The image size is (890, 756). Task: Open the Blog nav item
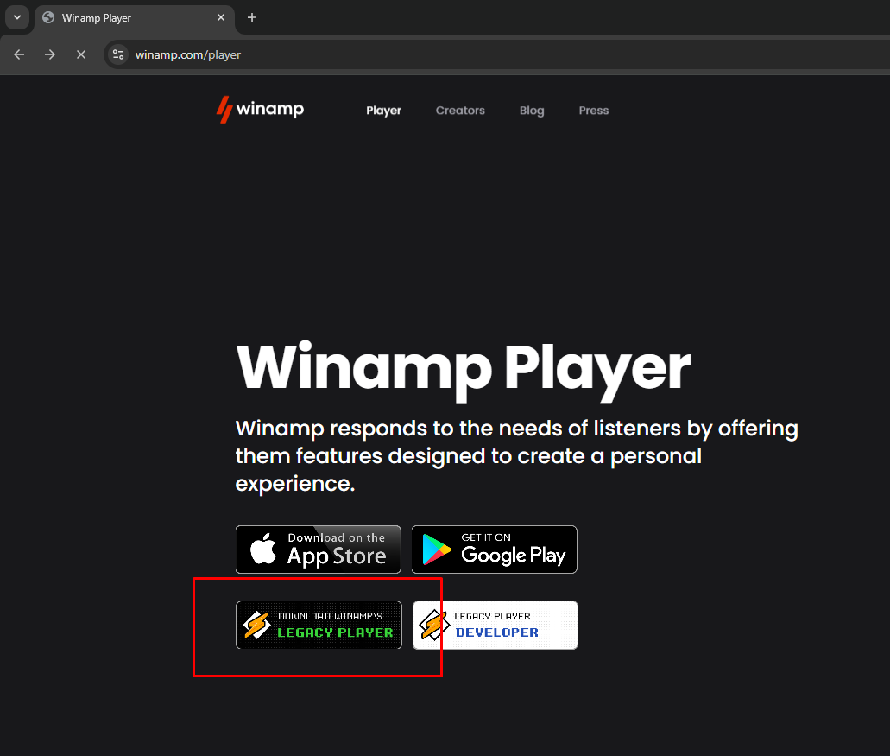point(532,111)
